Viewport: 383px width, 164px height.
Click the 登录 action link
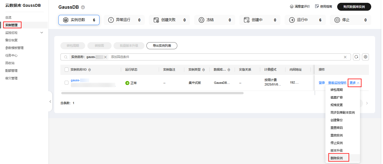[x=322, y=83]
